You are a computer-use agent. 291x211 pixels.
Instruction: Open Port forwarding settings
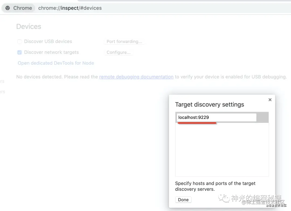(124, 41)
